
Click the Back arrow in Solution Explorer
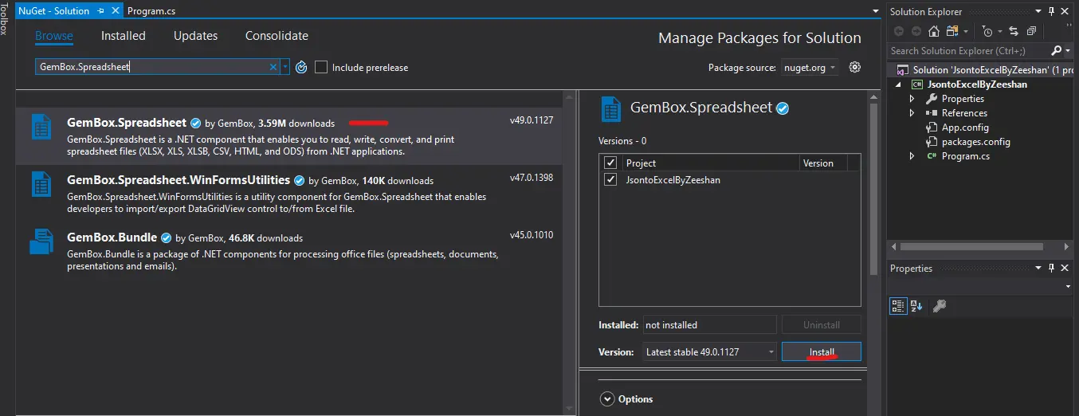899,31
